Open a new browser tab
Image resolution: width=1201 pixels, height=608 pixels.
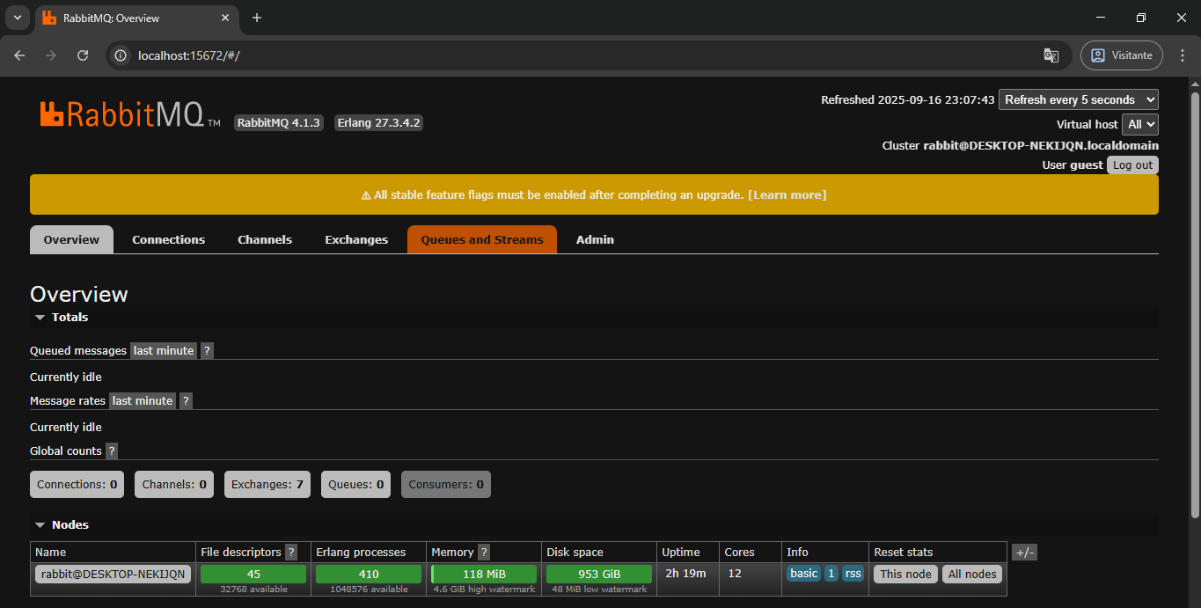pyautogui.click(x=257, y=18)
